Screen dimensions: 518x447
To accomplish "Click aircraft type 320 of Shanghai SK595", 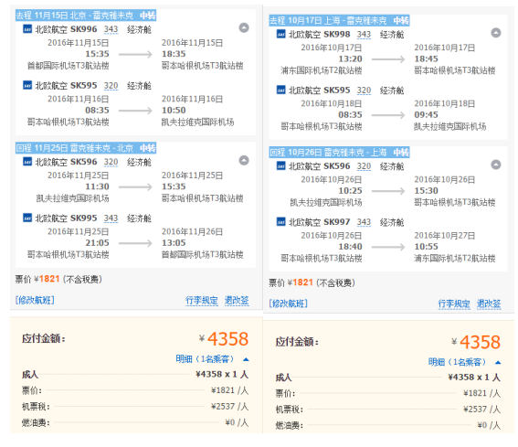I will [364, 90].
